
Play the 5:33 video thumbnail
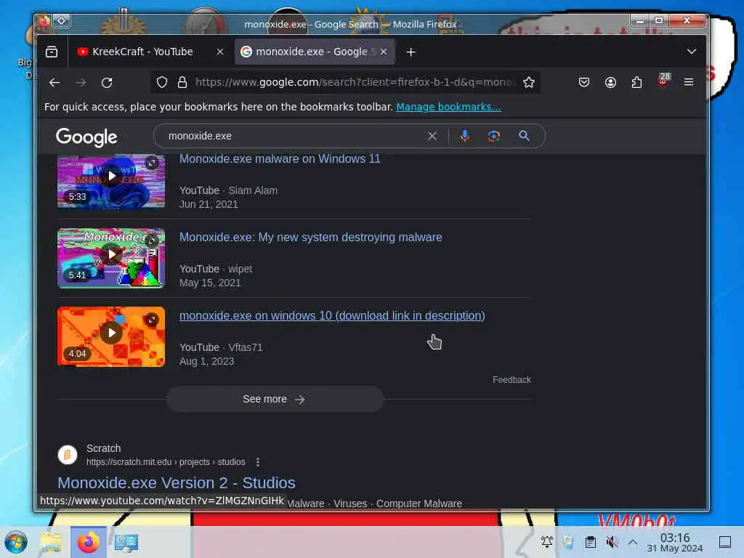(x=111, y=181)
